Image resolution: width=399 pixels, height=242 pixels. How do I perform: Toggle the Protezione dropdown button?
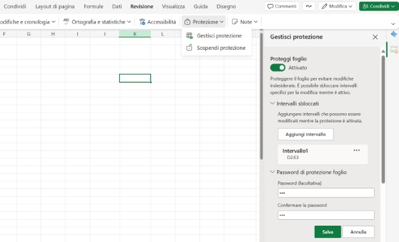[x=204, y=22]
